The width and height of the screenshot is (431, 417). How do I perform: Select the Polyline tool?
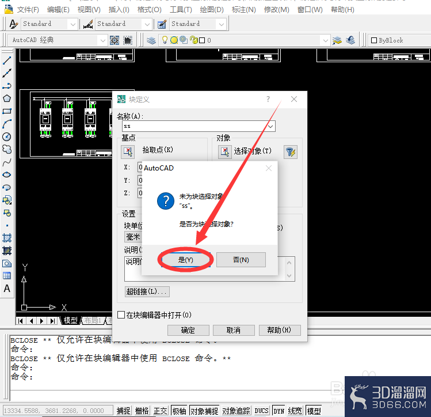6,86
